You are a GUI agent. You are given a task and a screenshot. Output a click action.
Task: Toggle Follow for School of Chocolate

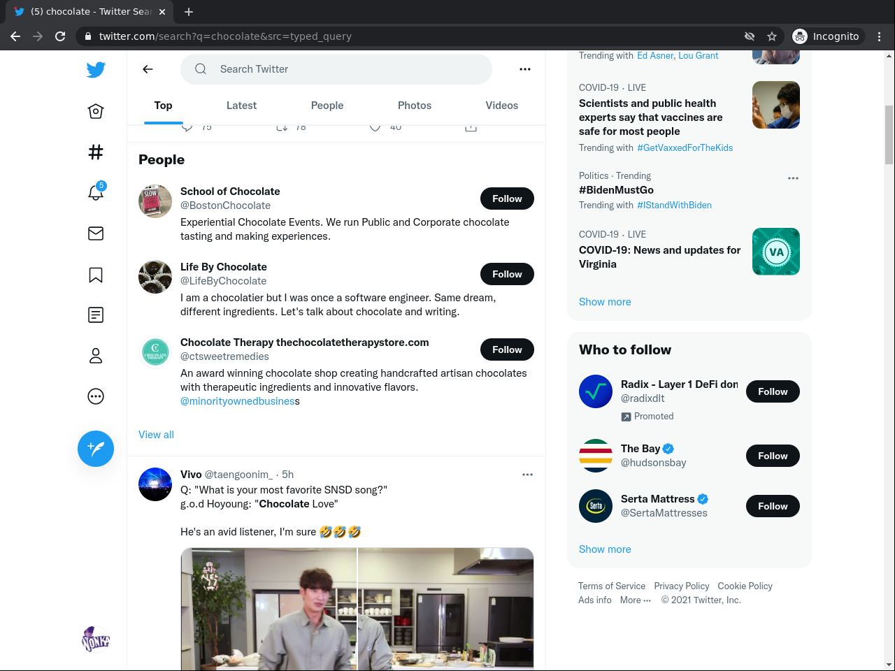click(x=507, y=199)
